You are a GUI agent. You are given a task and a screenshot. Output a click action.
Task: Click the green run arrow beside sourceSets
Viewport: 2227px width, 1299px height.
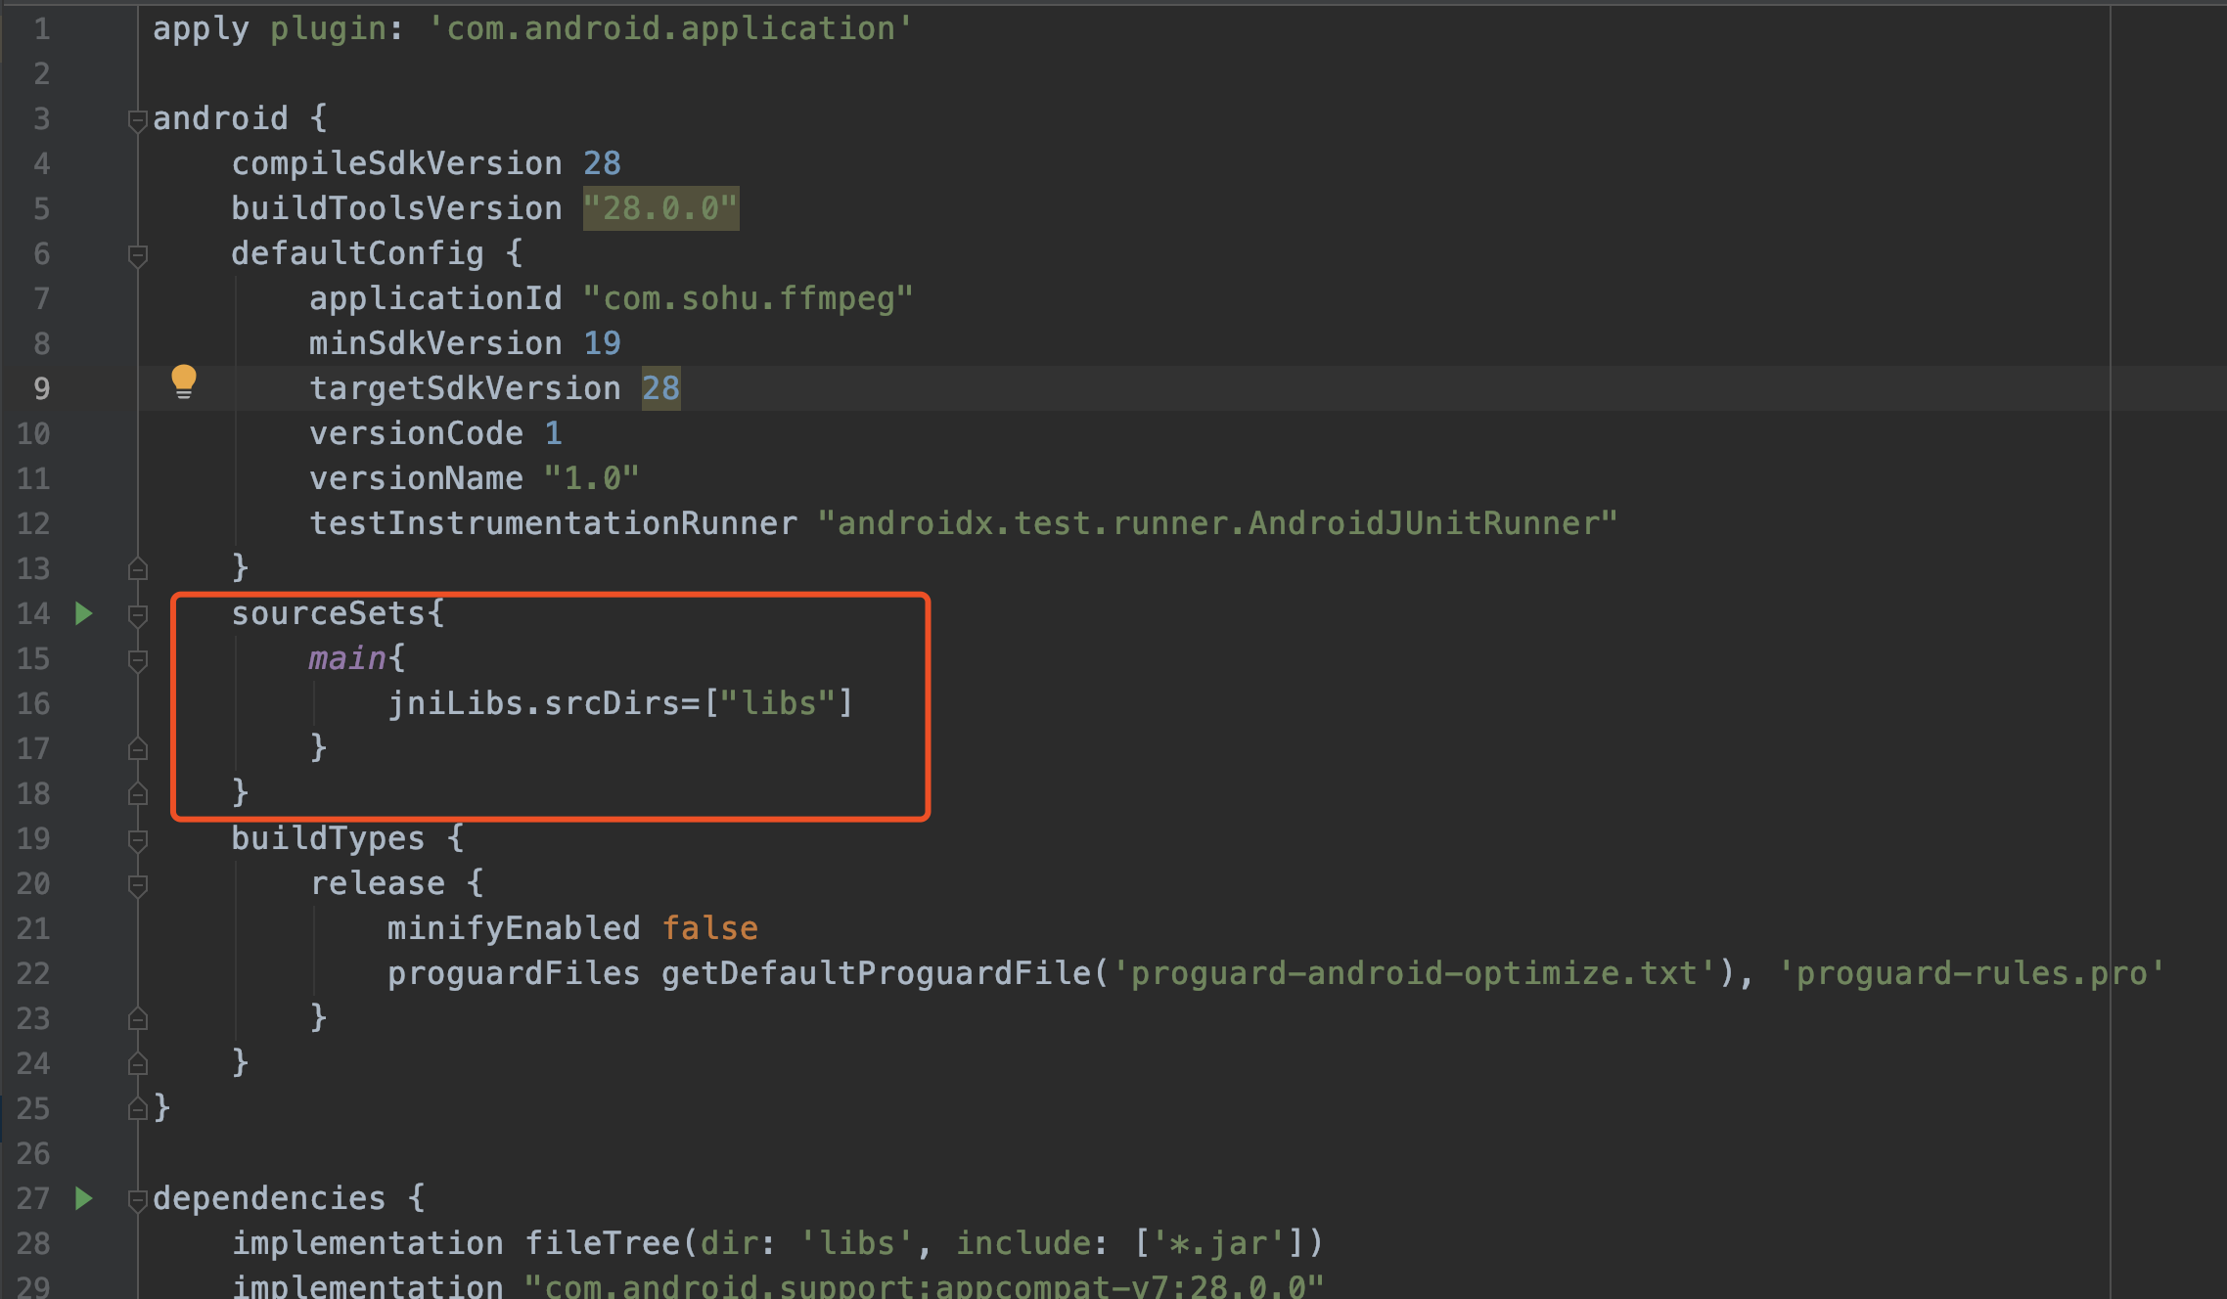[x=85, y=612]
